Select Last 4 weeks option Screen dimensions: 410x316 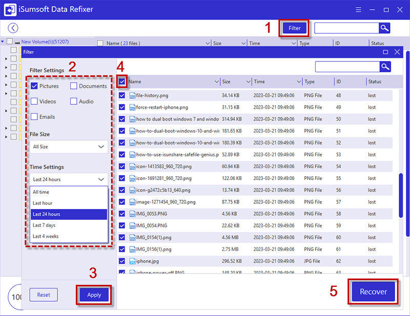click(x=69, y=236)
